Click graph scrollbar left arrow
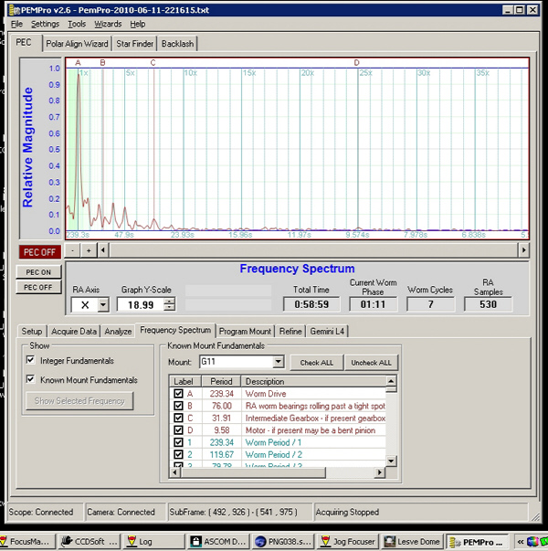Screen dimensions: 548x551 click(103, 250)
